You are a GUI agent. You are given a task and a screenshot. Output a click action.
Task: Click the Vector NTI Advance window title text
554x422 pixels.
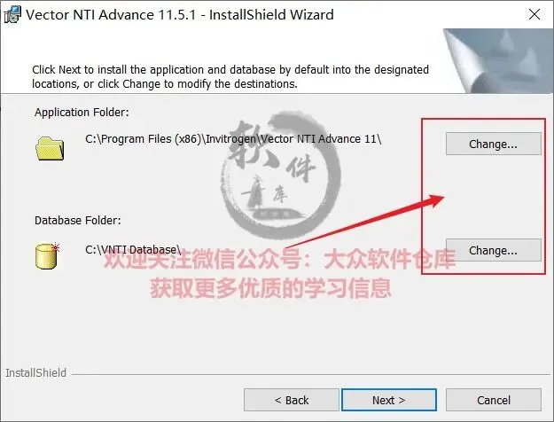pyautogui.click(x=179, y=15)
